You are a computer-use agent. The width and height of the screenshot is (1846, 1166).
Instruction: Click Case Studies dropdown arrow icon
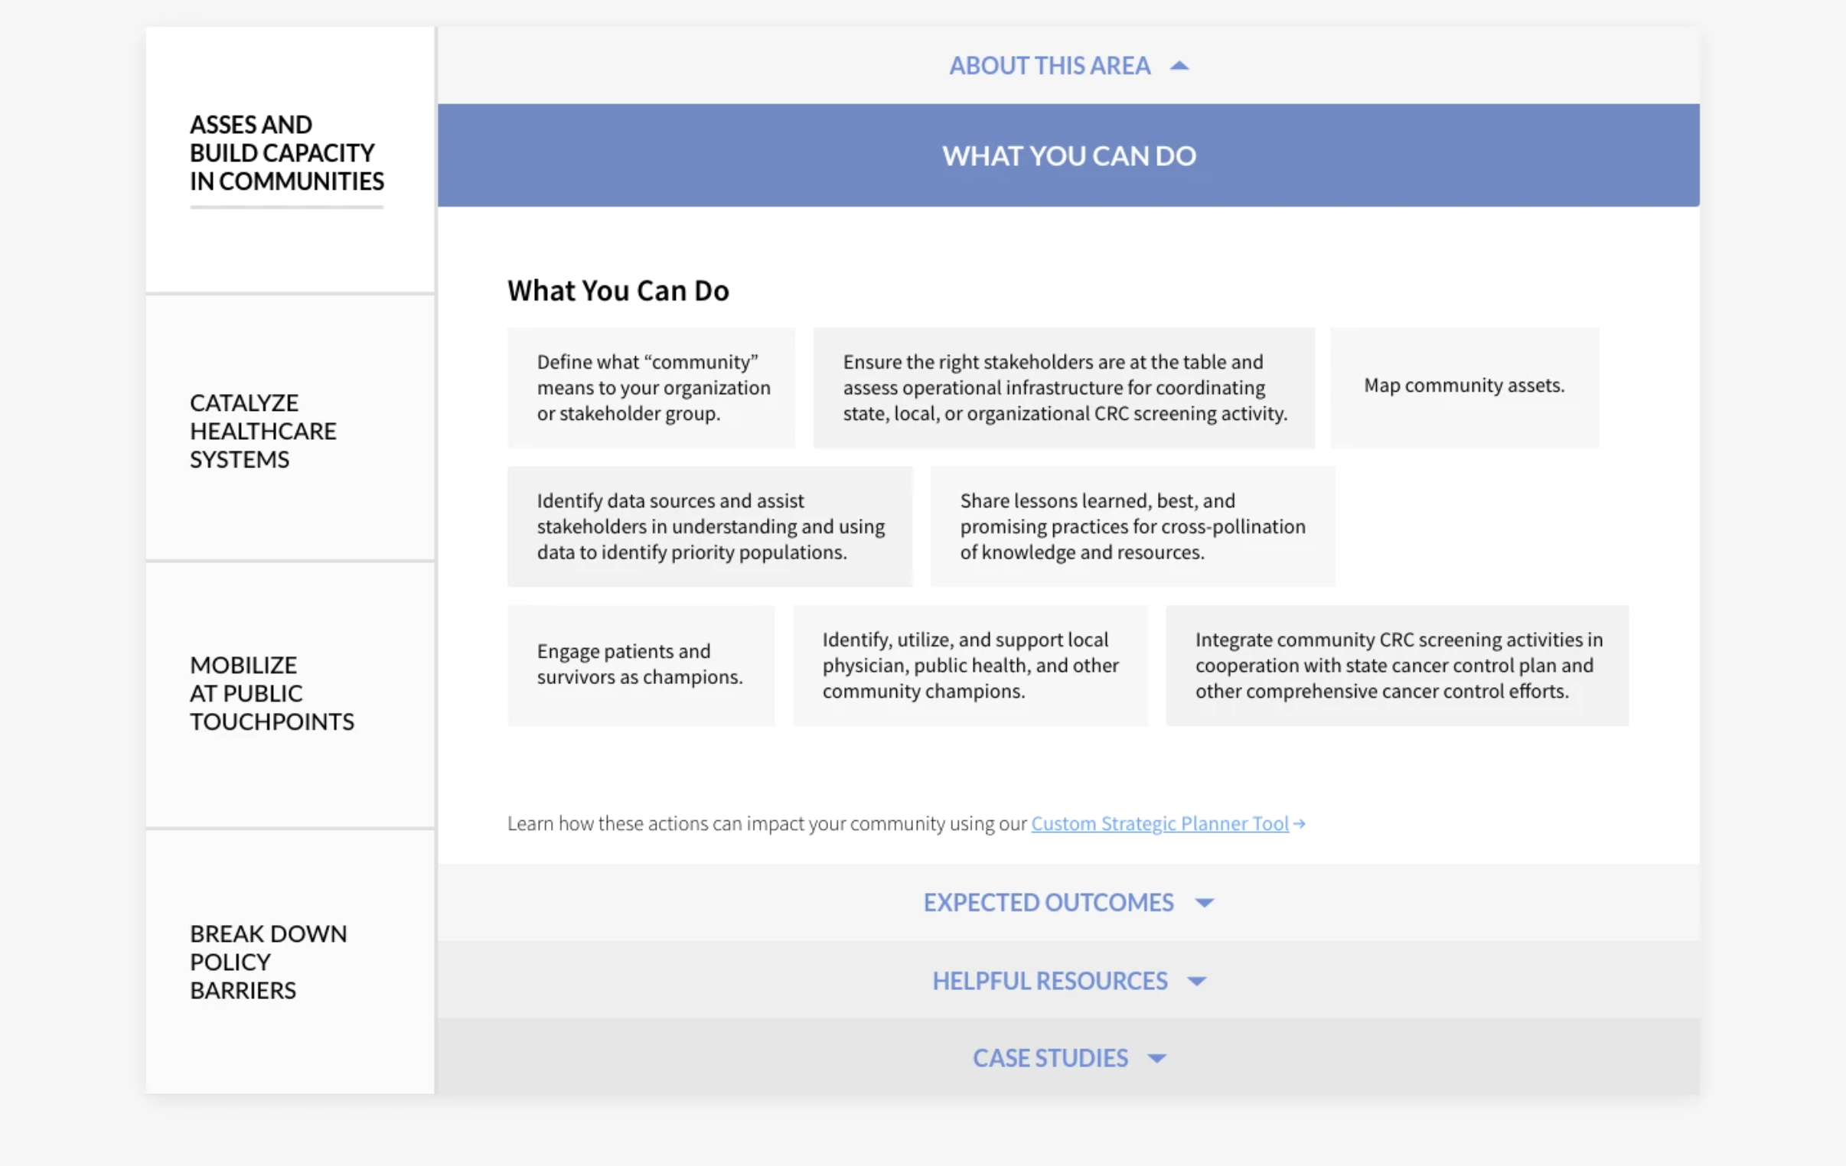coord(1156,1058)
